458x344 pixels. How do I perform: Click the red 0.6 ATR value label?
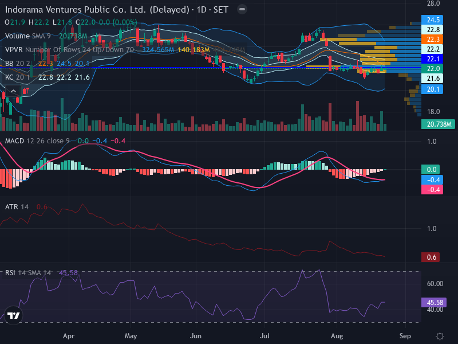(431, 257)
